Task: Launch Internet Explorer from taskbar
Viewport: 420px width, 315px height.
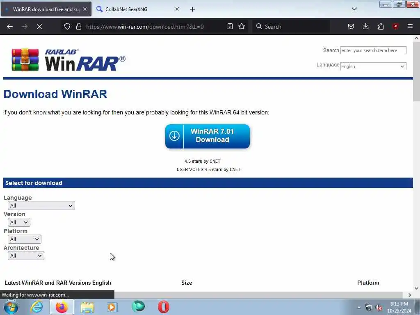Action: point(37,307)
